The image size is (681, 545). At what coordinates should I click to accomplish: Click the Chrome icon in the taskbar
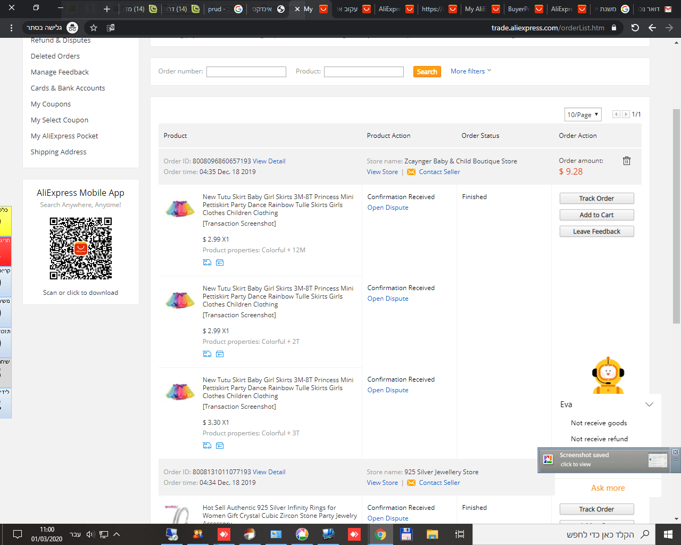[x=380, y=534]
